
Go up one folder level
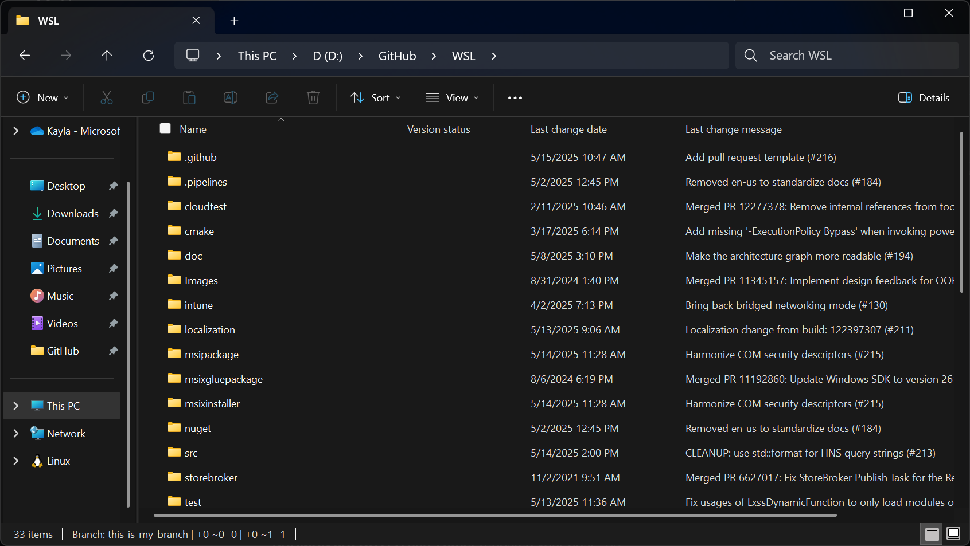[x=107, y=56]
